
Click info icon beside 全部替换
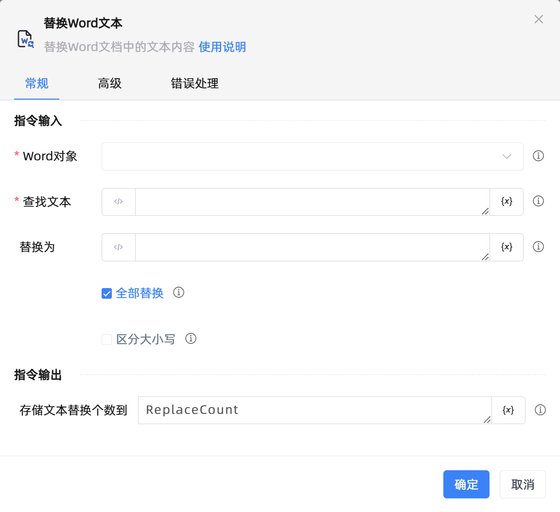point(178,292)
